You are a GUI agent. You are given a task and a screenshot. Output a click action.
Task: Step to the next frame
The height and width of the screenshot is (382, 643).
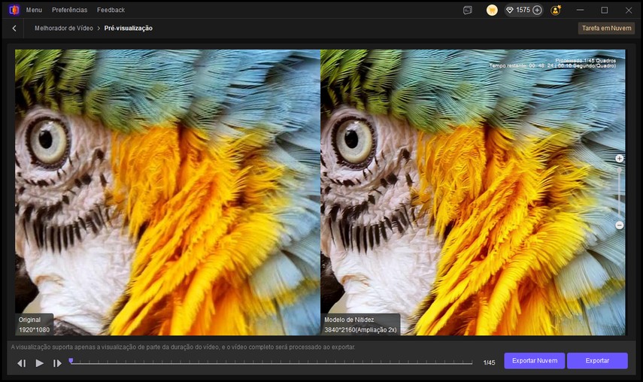click(57, 363)
